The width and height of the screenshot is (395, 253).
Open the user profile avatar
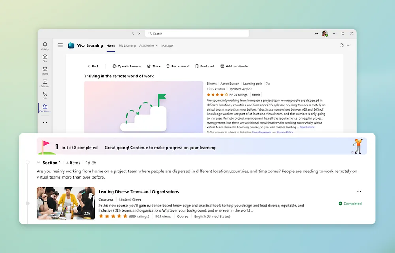click(x=325, y=33)
